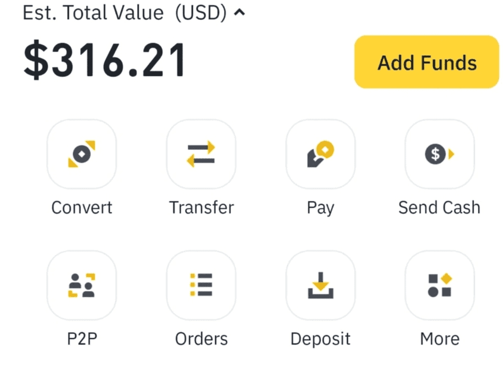
Task: View Orders using the list icon
Action: (x=201, y=285)
